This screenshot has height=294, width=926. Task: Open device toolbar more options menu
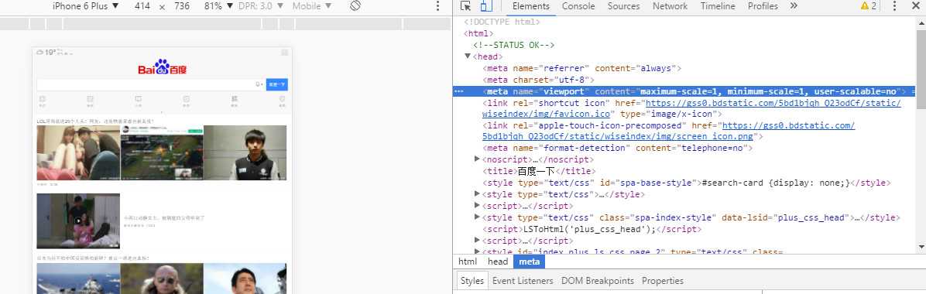tap(437, 6)
